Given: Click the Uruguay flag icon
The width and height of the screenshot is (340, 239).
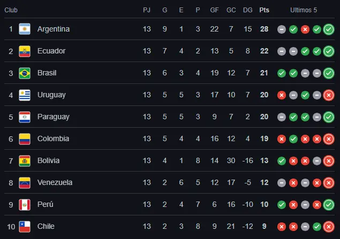Looking at the screenshot, I should tap(25, 95).
